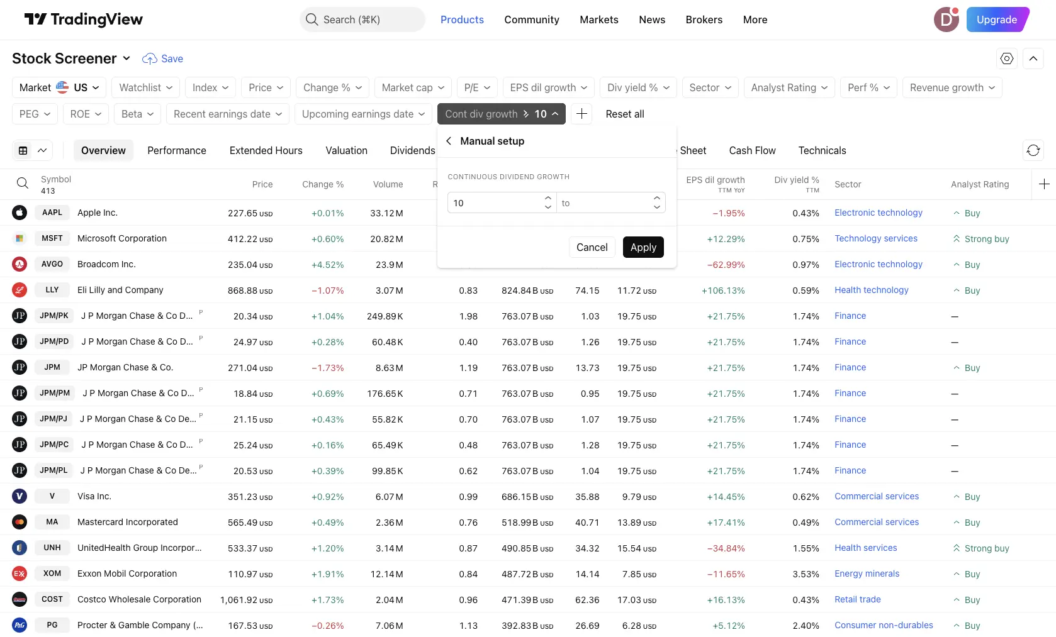
Task: Sort by the Volume column header
Action: [388, 184]
